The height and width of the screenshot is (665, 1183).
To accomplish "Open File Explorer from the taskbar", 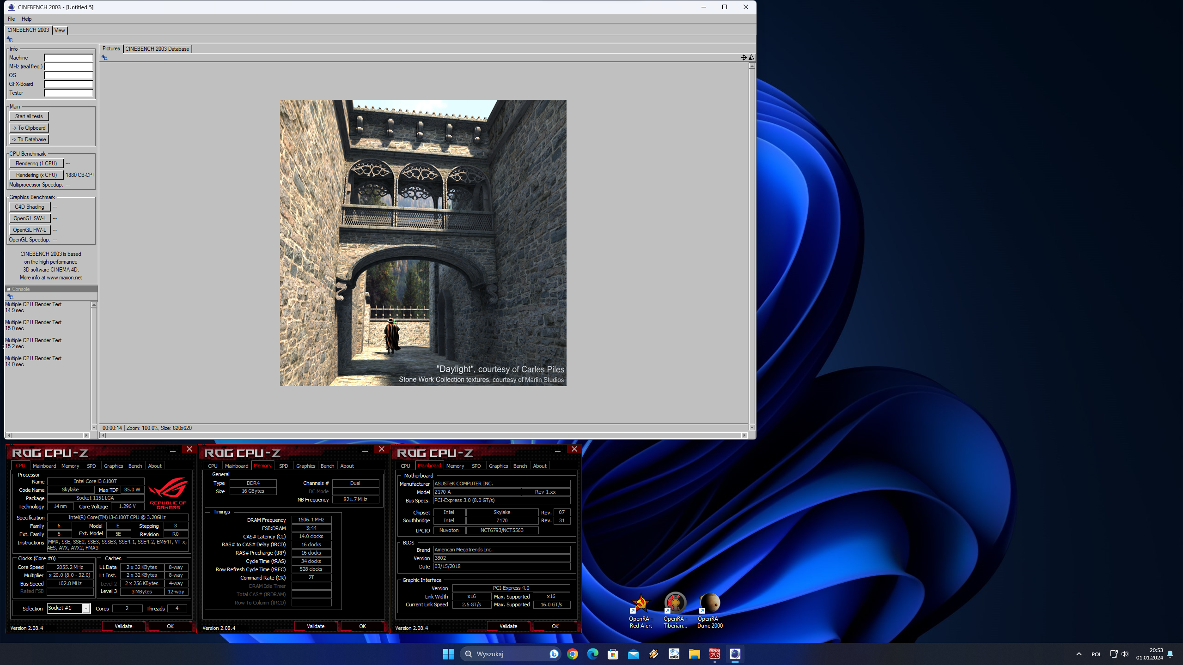I will point(694,654).
